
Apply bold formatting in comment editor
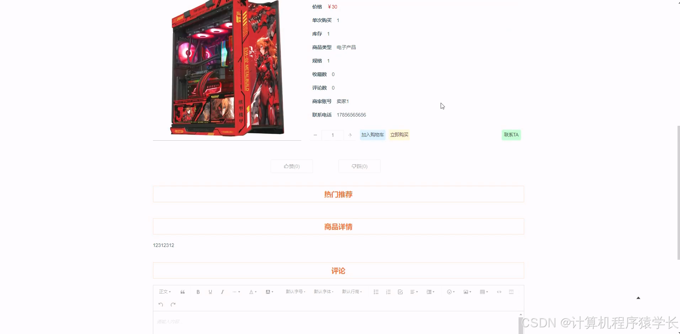tap(198, 292)
